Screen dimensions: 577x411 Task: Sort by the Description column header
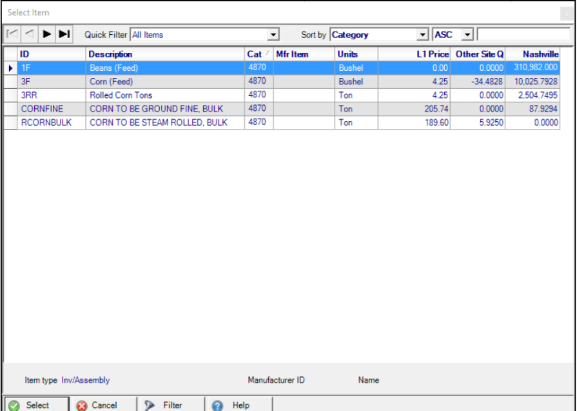pos(110,54)
